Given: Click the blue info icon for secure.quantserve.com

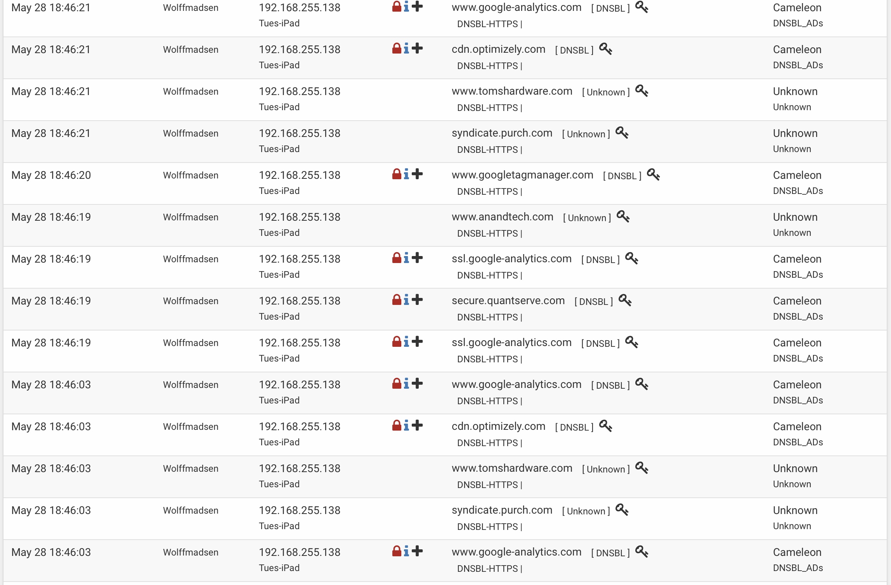Looking at the screenshot, I should (x=406, y=300).
